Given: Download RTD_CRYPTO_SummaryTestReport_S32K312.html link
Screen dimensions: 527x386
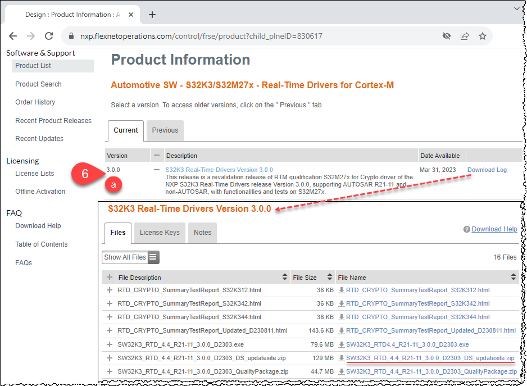Looking at the screenshot, I should tap(418, 290).
